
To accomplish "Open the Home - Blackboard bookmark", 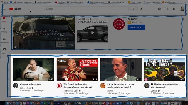I will click(x=117, y=2).
